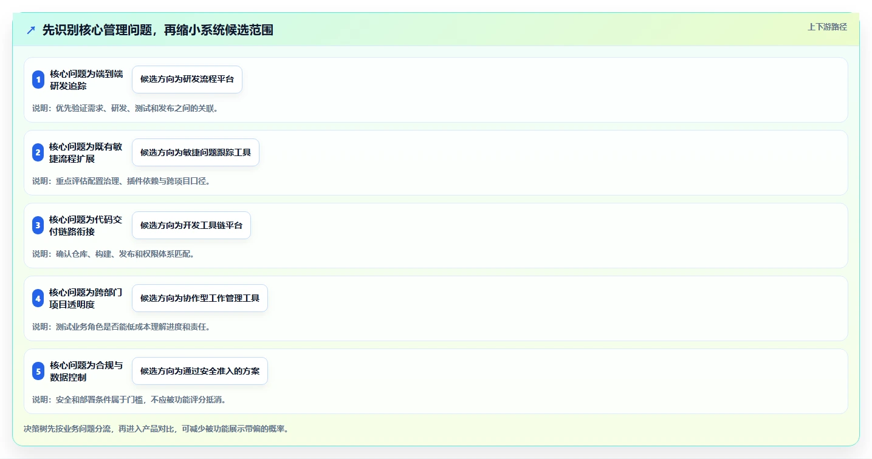
Task: Click footer text 决策树先按业务问题分流
Action: point(67,429)
